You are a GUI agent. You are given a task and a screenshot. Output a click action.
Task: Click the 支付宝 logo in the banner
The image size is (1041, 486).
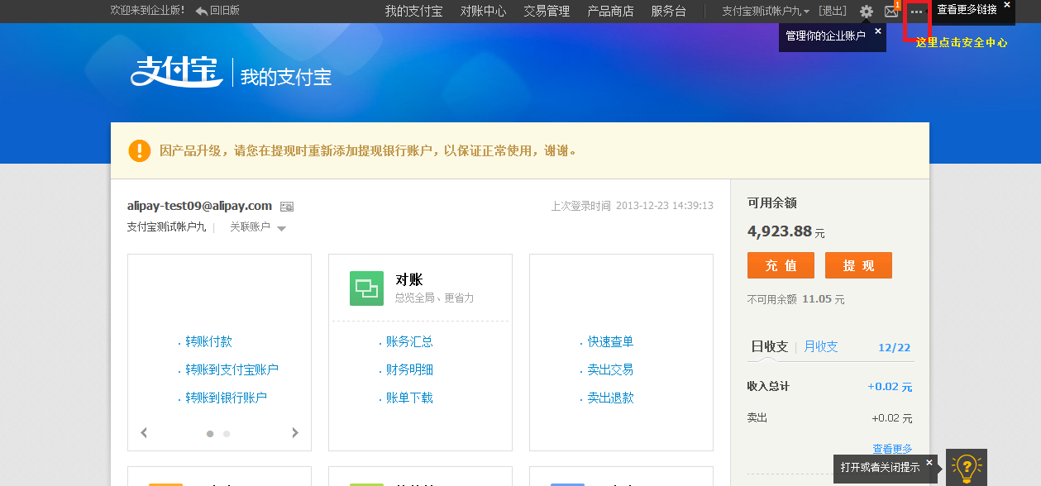tap(177, 71)
